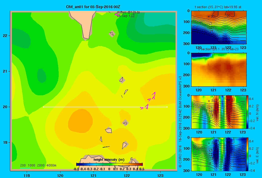Image resolution: width=262 pixels, height=178 pixels.
Task: Click the CSIRO 2016 BoM OceanMAPS copyright text
Action: pyautogui.click(x=180, y=122)
